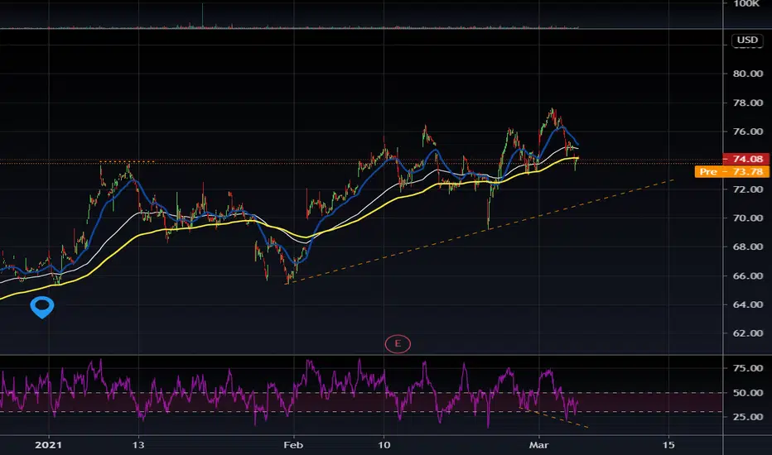Click the Feb date axis label
This screenshot has width=772, height=455.
tap(293, 445)
